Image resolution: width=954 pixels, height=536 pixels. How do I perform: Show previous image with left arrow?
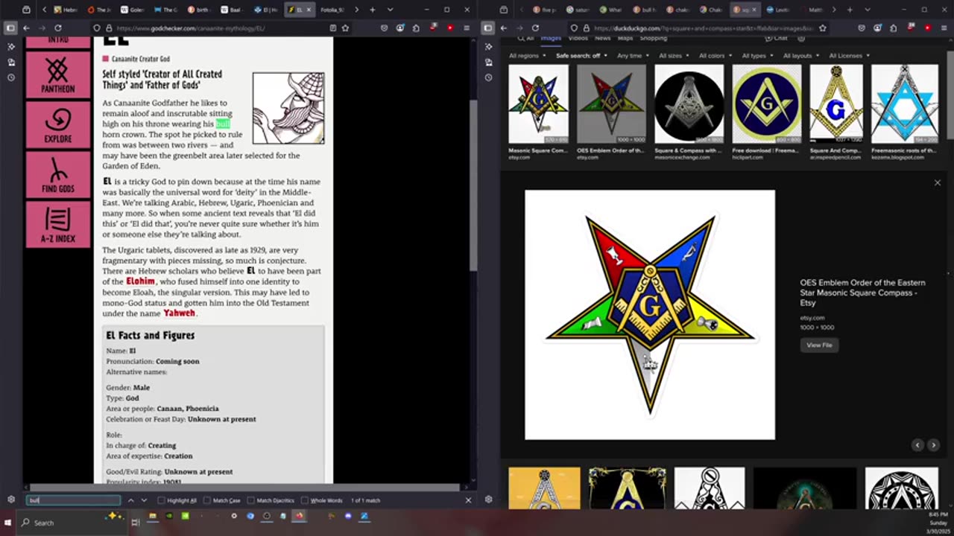[917, 445]
